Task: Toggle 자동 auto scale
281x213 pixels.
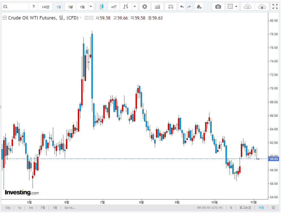Action: (x=261, y=208)
